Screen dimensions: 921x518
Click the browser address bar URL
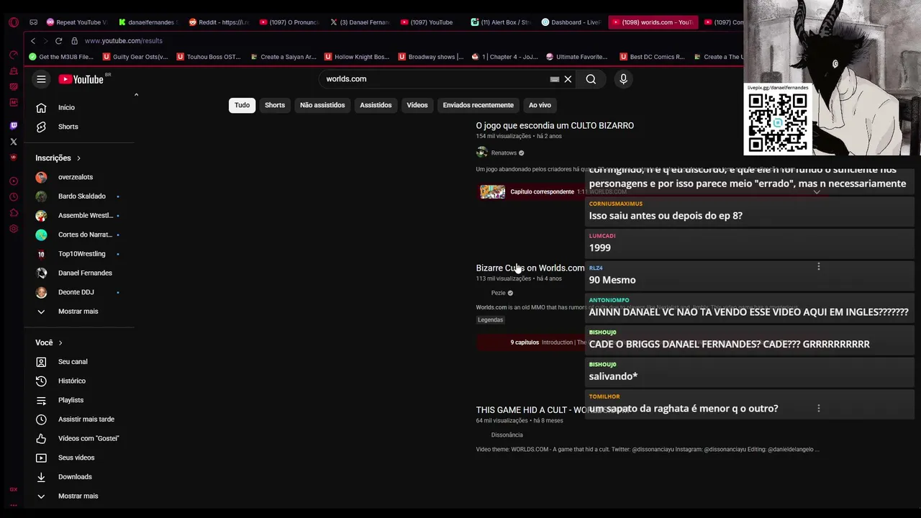click(x=123, y=41)
